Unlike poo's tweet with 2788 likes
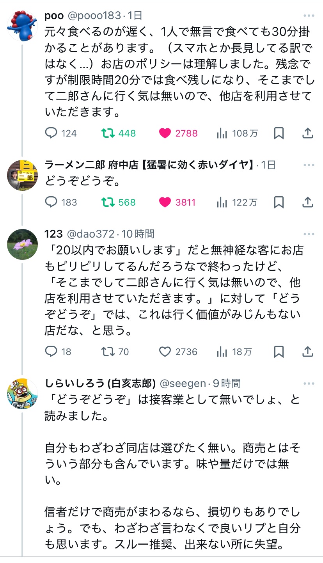Image resolution: width=323 pixels, height=563 pixels. pos(165,133)
